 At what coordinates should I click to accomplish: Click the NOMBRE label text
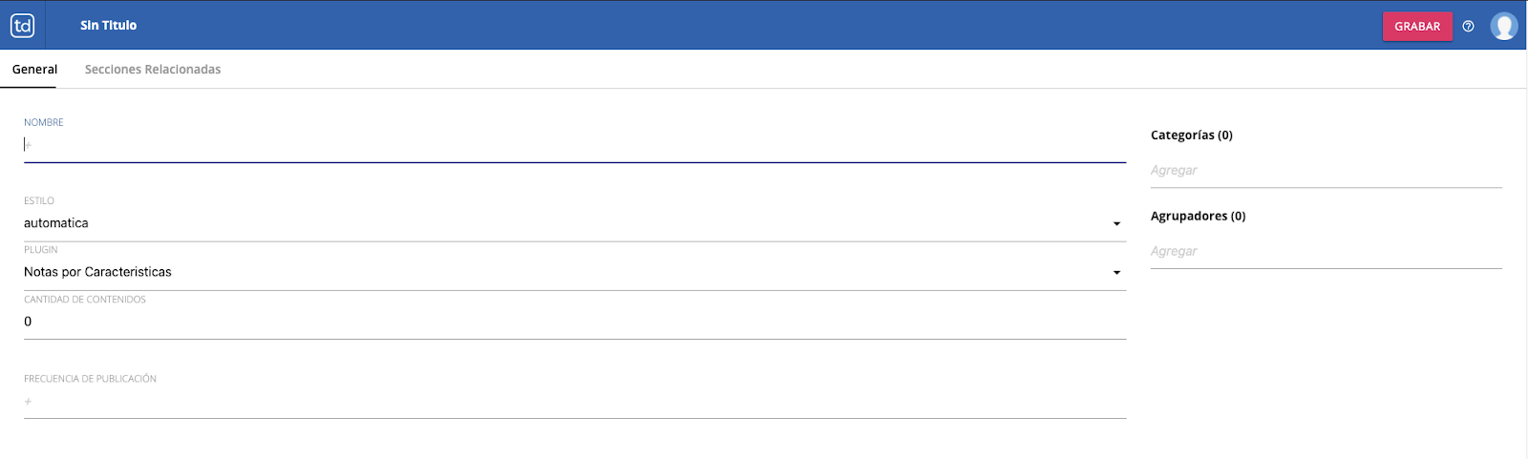coord(44,123)
